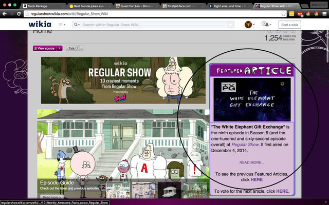Select the third slider thumbnail with gazebo
The image size is (329, 205).
[169, 190]
